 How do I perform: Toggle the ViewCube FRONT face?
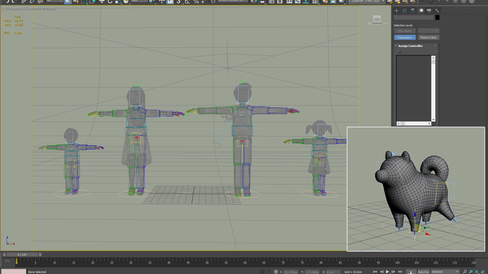click(x=377, y=19)
